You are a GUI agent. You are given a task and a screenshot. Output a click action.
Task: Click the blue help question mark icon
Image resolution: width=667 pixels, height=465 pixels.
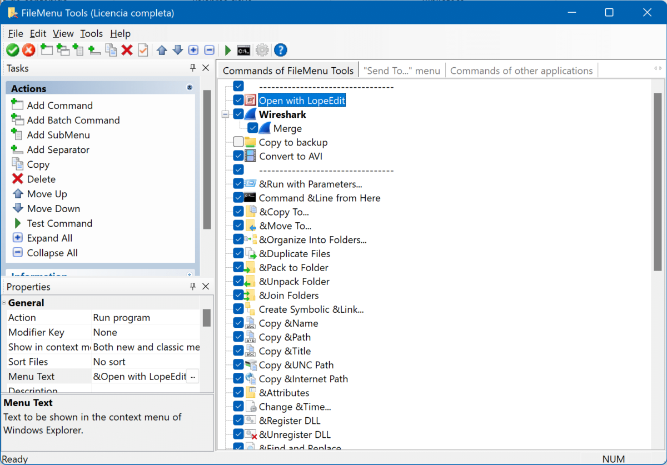tap(281, 51)
